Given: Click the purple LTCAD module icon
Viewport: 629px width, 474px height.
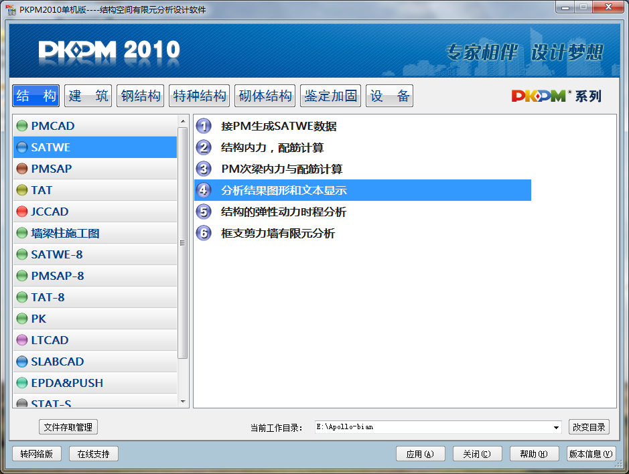Looking at the screenshot, I should (x=22, y=340).
